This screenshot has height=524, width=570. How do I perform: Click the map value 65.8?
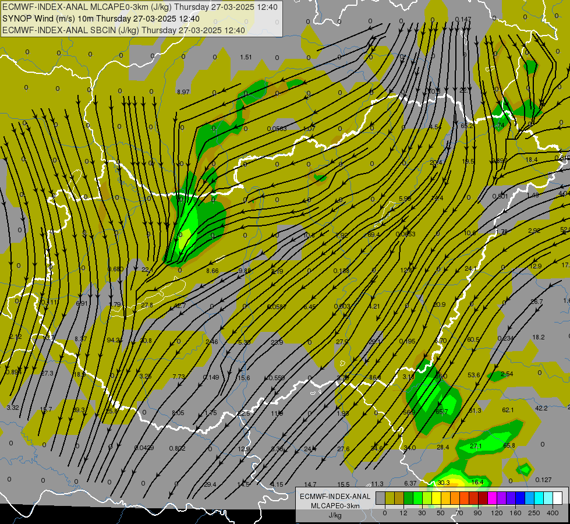click(x=509, y=445)
